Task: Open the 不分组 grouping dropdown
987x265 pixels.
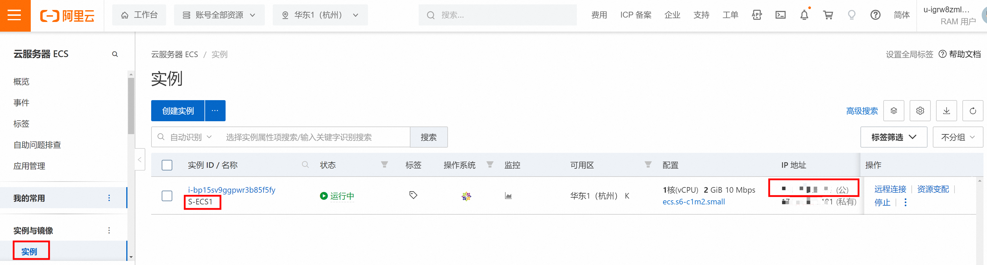Action: click(x=957, y=137)
